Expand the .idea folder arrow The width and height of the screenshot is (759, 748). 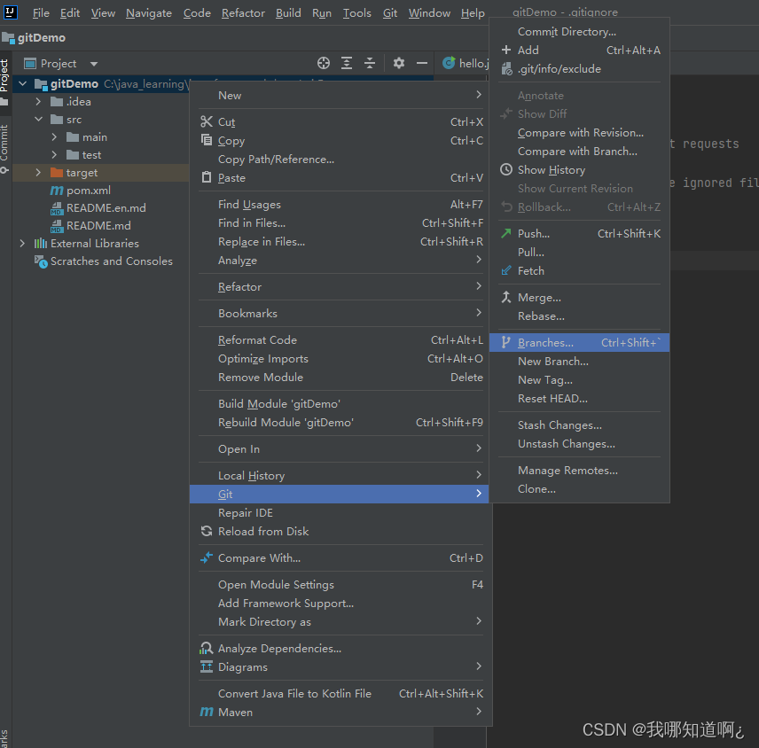click(38, 102)
